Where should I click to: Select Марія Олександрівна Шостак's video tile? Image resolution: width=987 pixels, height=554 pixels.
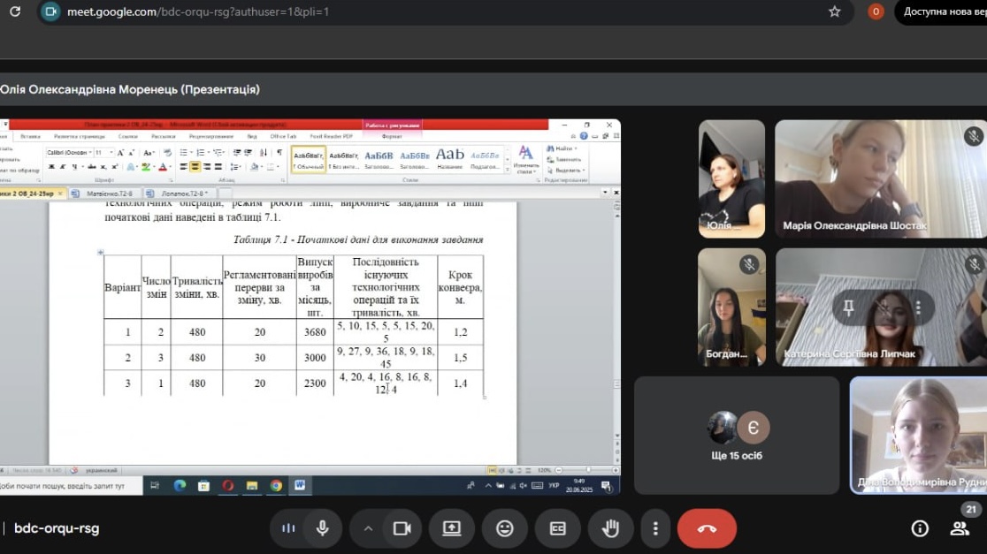(x=879, y=178)
